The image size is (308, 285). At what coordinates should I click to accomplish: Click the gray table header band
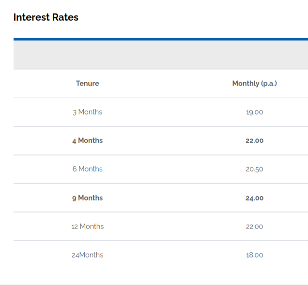pos(161,55)
